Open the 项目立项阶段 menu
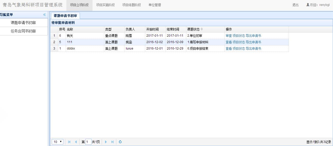333x146 pixels. tap(79, 5)
